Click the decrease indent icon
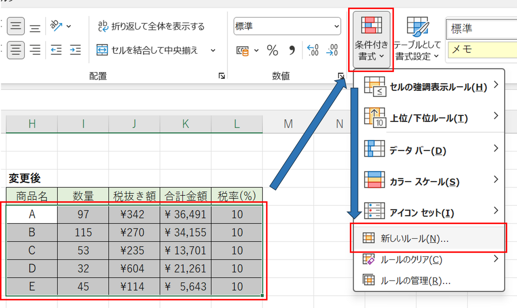This screenshot has width=517, height=308. pos(56,51)
